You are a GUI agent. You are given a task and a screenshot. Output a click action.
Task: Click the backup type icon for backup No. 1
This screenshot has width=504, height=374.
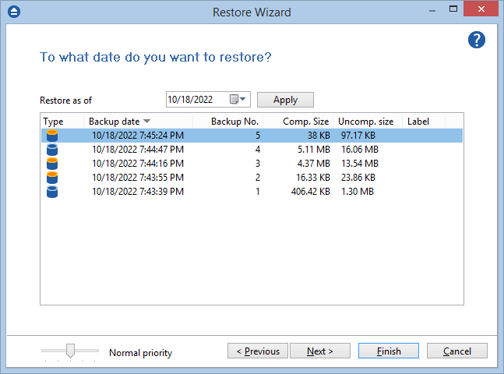[x=52, y=191]
